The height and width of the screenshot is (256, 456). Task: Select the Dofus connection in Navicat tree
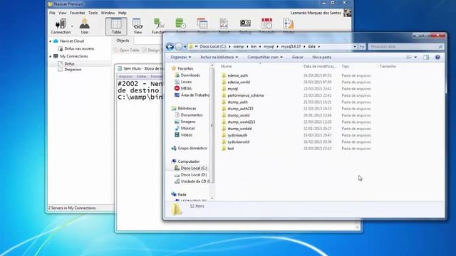69,63
